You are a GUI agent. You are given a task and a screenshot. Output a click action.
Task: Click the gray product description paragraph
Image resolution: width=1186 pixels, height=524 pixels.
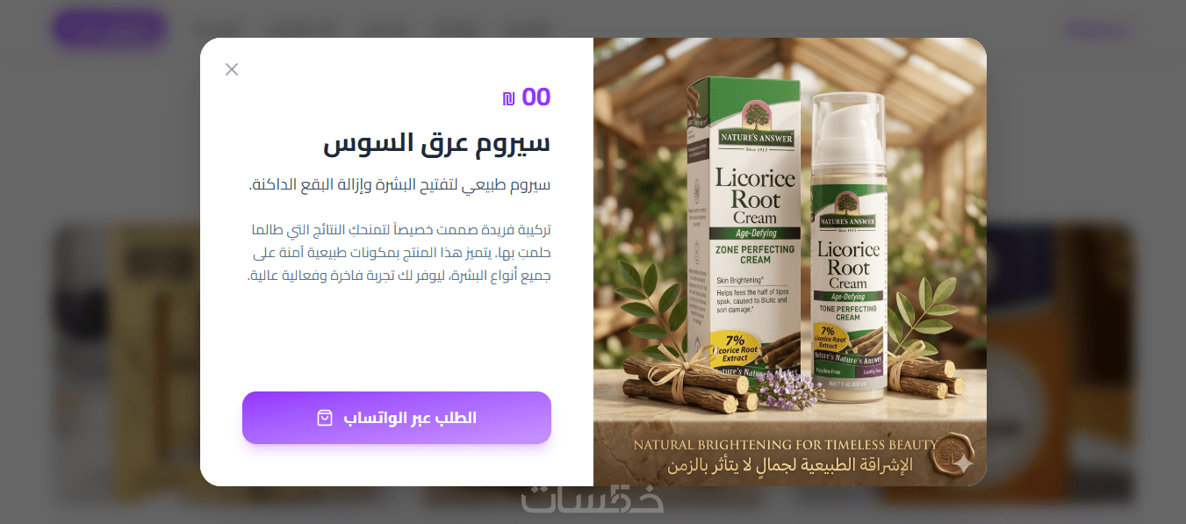[399, 253]
